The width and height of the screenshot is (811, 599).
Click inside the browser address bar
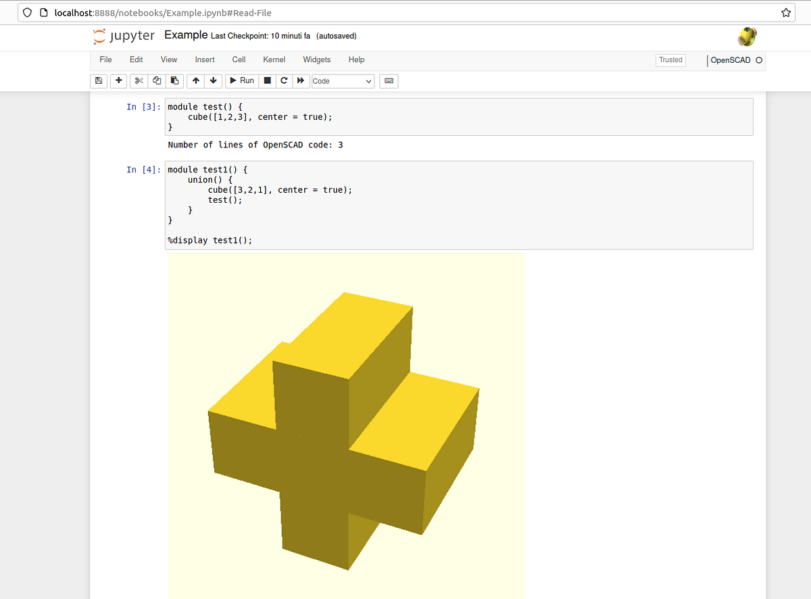(203, 12)
